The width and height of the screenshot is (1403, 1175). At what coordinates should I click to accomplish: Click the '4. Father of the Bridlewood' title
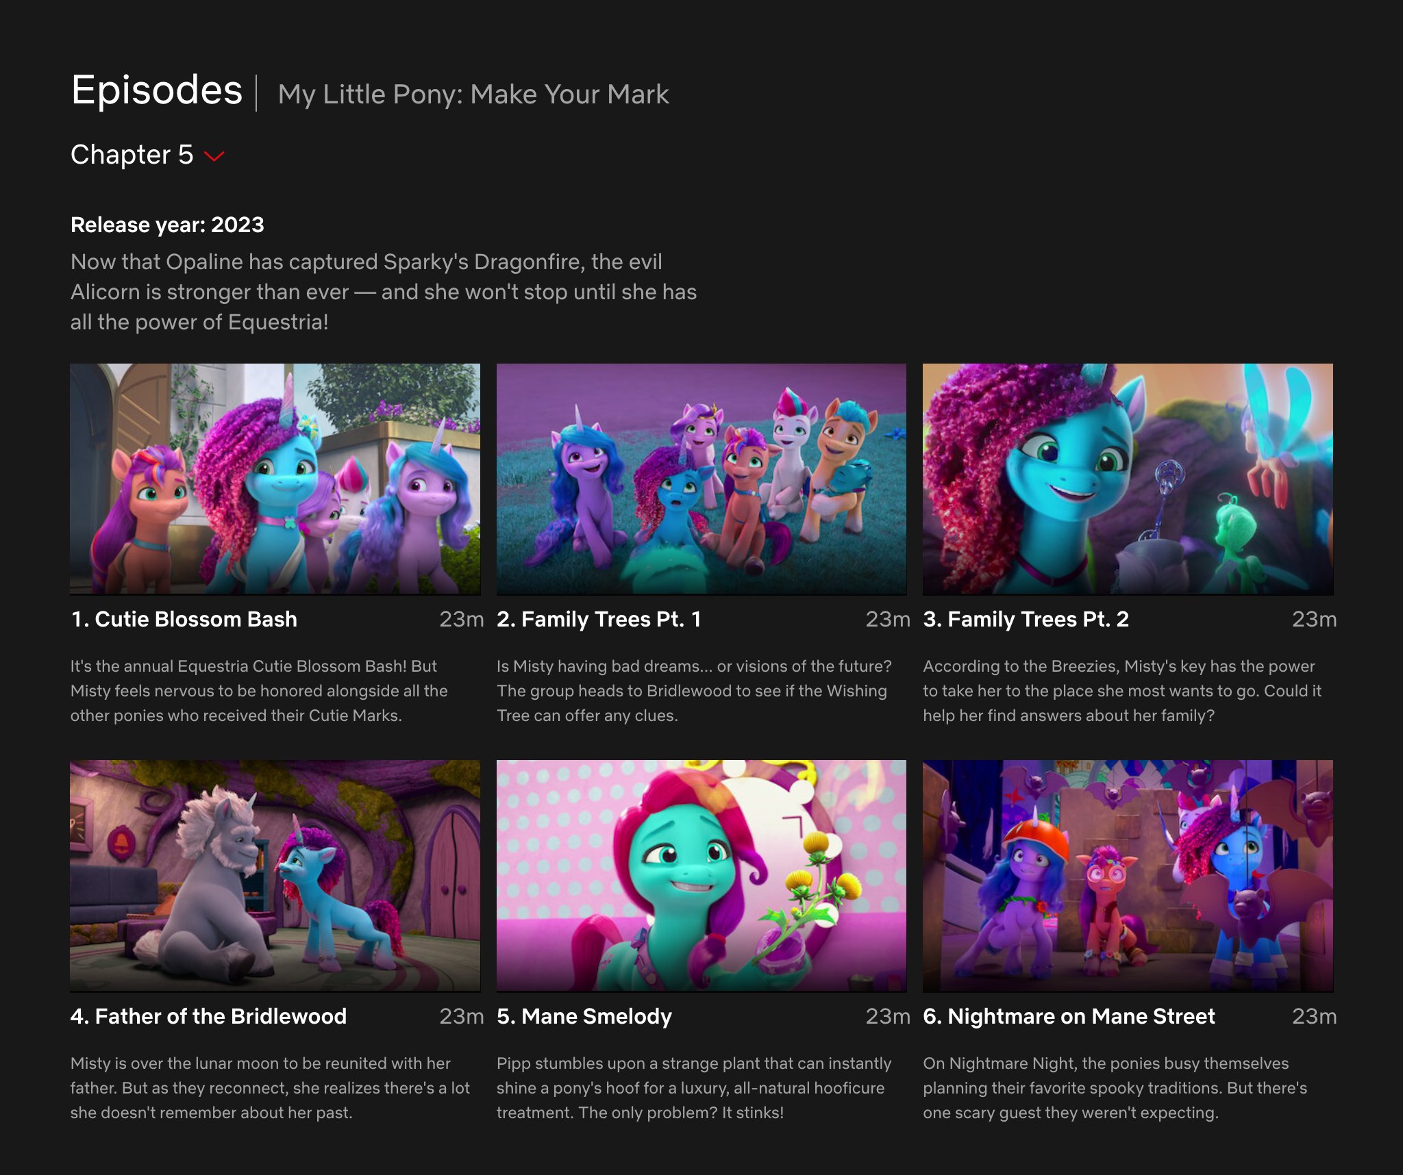[209, 1016]
